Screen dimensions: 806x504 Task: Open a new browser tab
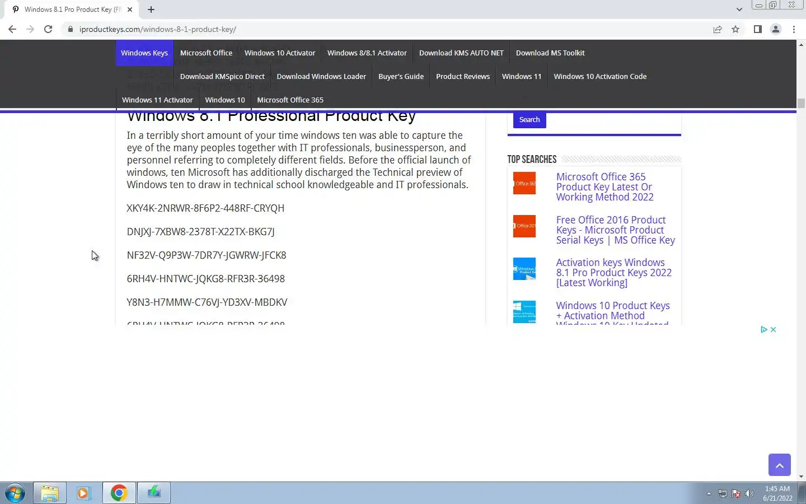pos(151,10)
